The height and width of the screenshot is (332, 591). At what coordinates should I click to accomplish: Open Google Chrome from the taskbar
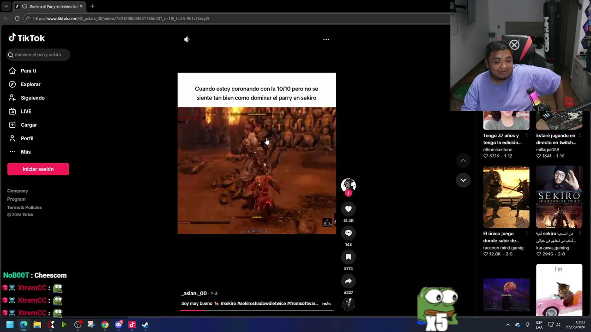(105, 325)
